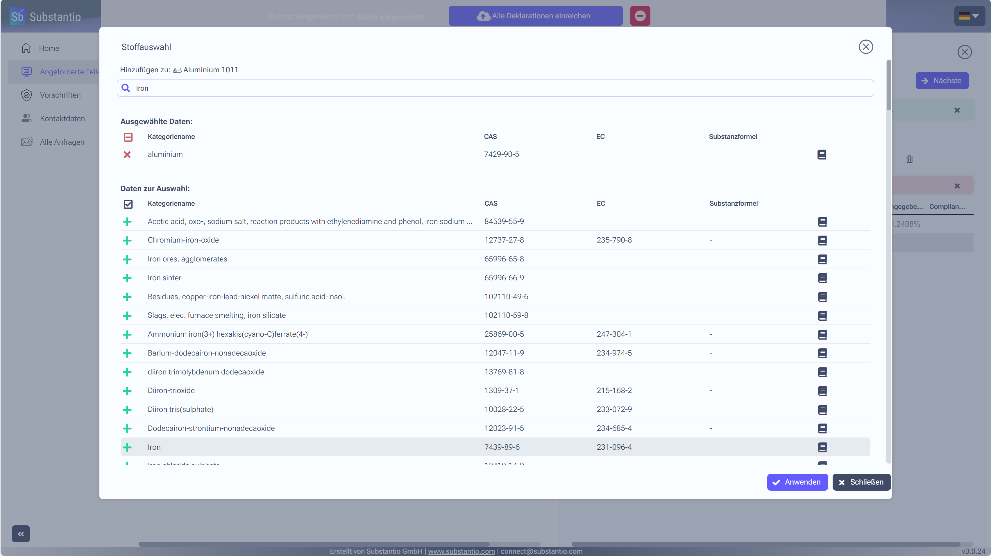Close Stoffauswahl dialog with X
This screenshot has height=556, width=991.
click(x=865, y=47)
